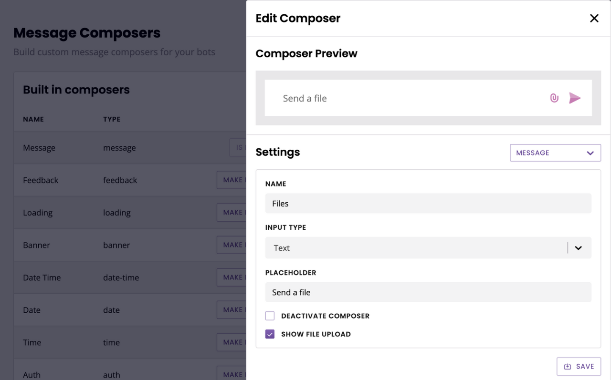Click the Send a file preview box
611x380 pixels.
pyautogui.click(x=428, y=98)
